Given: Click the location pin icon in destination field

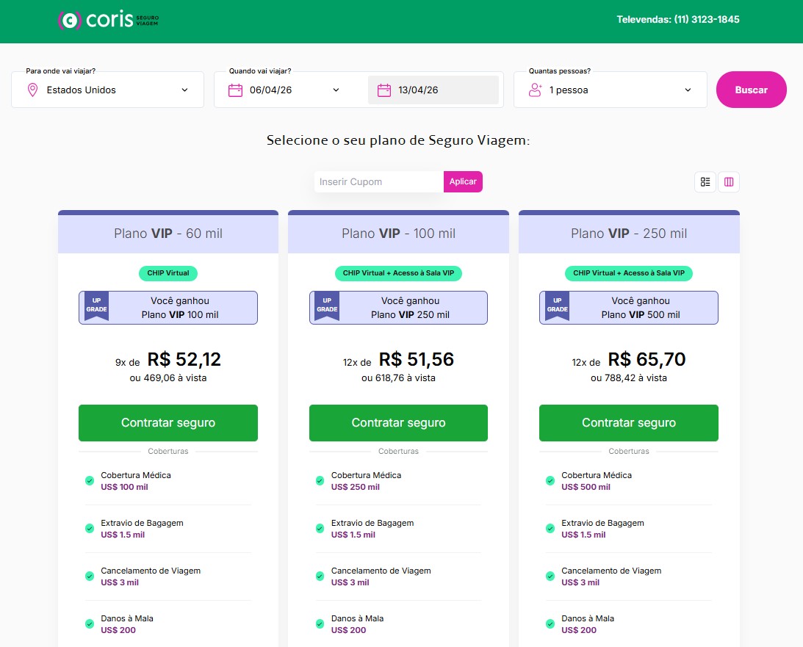Looking at the screenshot, I should (x=32, y=90).
